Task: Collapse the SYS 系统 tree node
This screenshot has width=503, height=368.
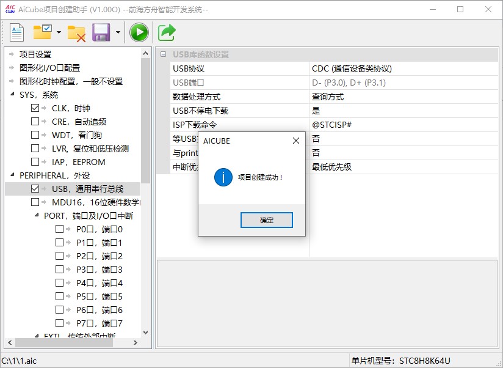Action: coord(12,94)
